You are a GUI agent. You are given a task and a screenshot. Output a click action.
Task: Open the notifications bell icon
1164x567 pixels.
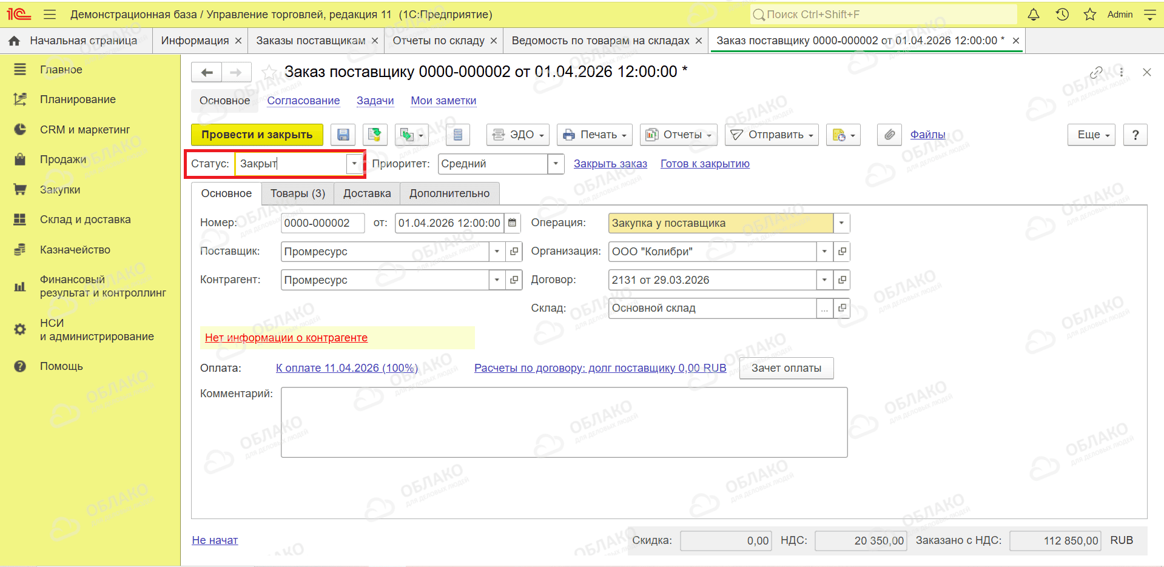click(1034, 15)
